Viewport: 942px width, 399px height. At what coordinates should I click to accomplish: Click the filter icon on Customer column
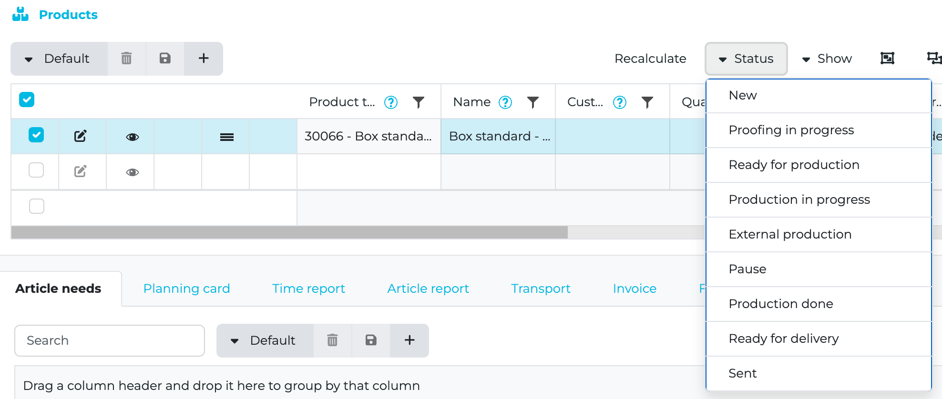[x=647, y=102]
